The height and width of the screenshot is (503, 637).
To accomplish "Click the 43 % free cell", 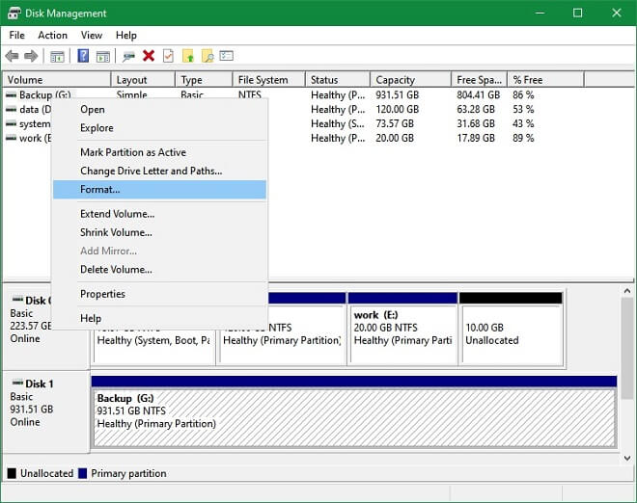I will [x=523, y=123].
